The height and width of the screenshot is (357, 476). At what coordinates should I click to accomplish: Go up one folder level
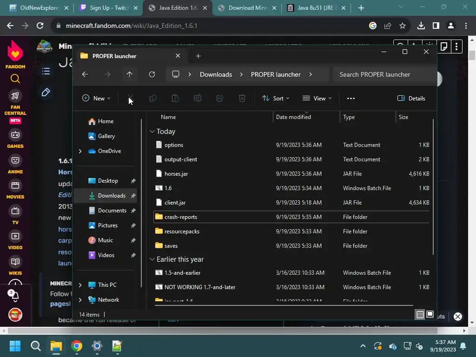point(130,74)
